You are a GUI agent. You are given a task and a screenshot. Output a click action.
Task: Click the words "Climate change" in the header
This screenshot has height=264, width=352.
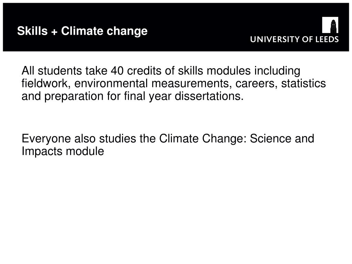click(x=104, y=31)
